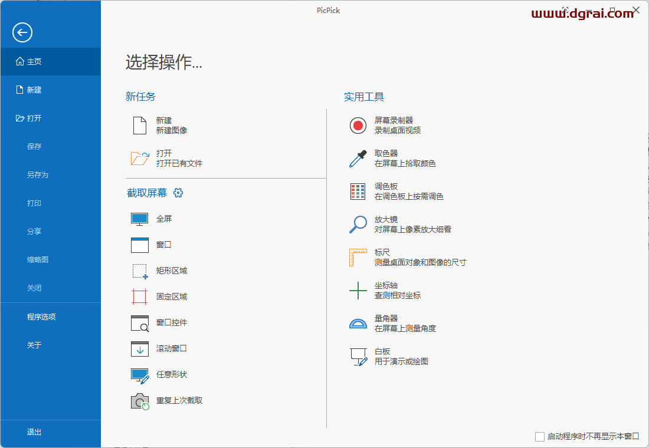Click 录制桌面视频 description text
The height and width of the screenshot is (448, 649).
(397, 130)
